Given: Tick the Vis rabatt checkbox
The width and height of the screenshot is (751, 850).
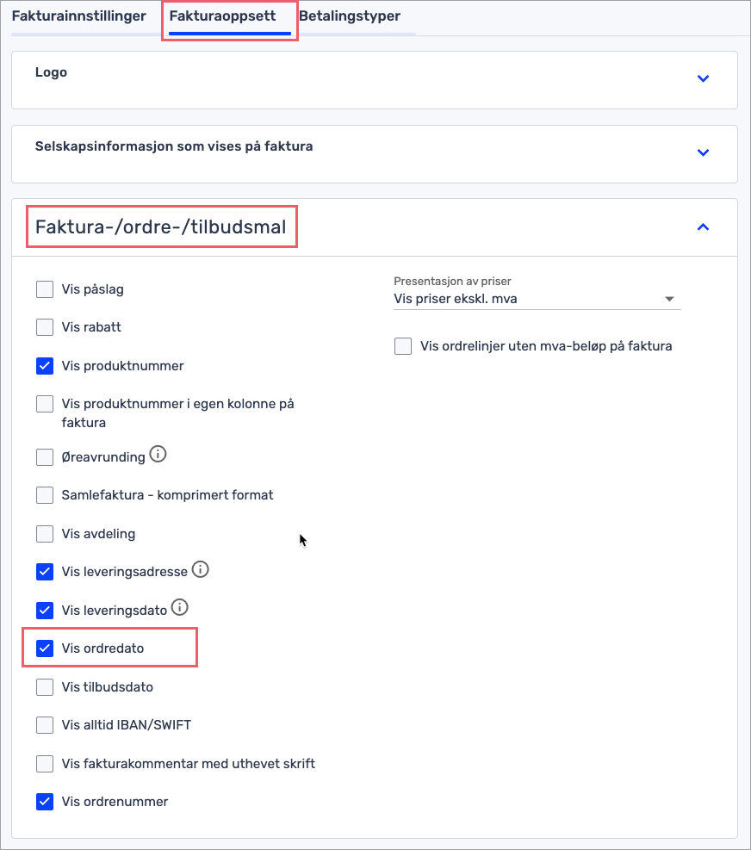Looking at the screenshot, I should (x=45, y=327).
